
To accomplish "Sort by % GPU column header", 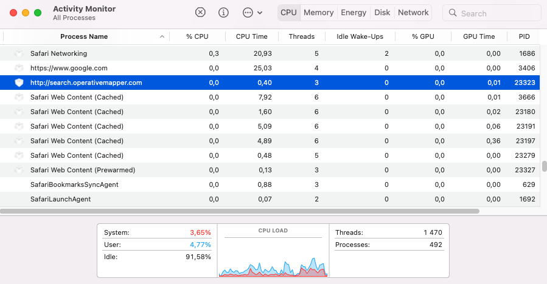I will pos(423,36).
